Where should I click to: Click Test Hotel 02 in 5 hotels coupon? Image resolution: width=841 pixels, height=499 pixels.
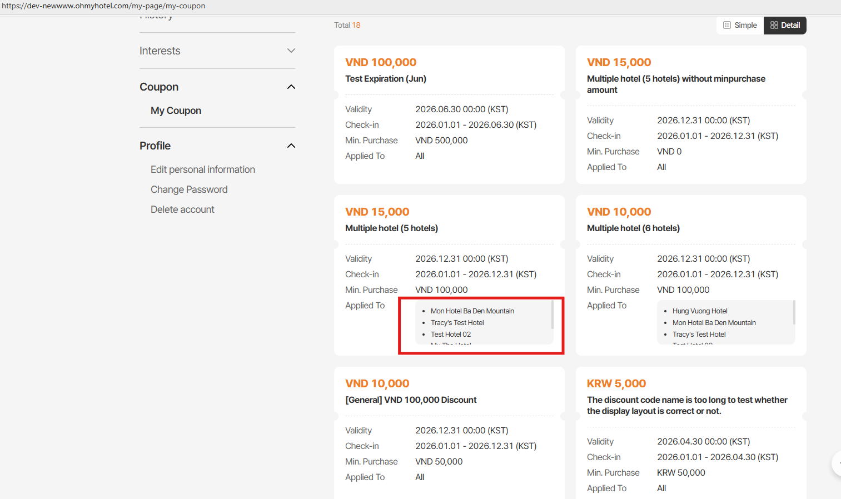pos(451,335)
